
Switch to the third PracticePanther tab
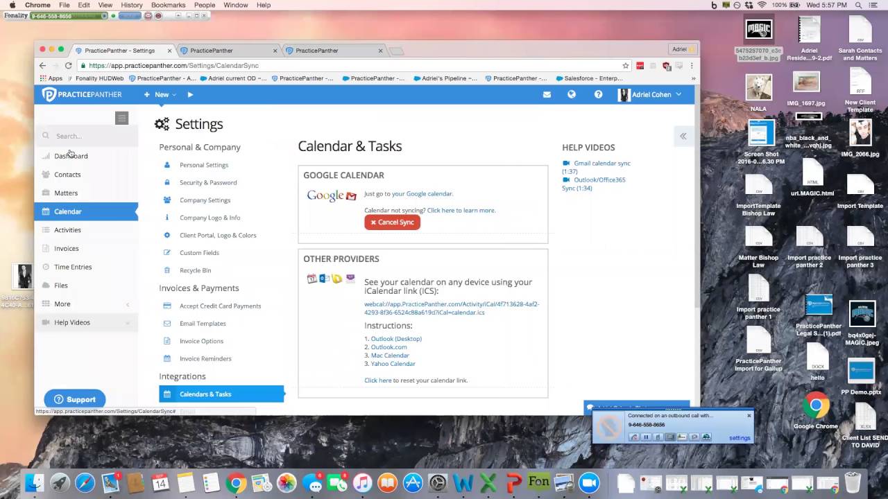(x=332, y=51)
